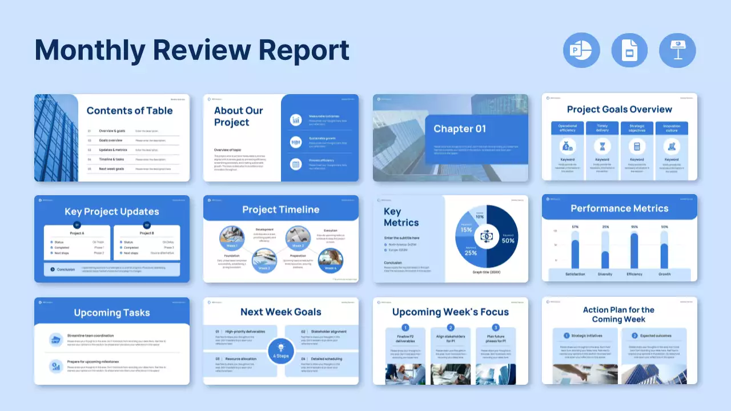
Task: Select the Project Timeline slide thumbnail
Action: (281, 239)
